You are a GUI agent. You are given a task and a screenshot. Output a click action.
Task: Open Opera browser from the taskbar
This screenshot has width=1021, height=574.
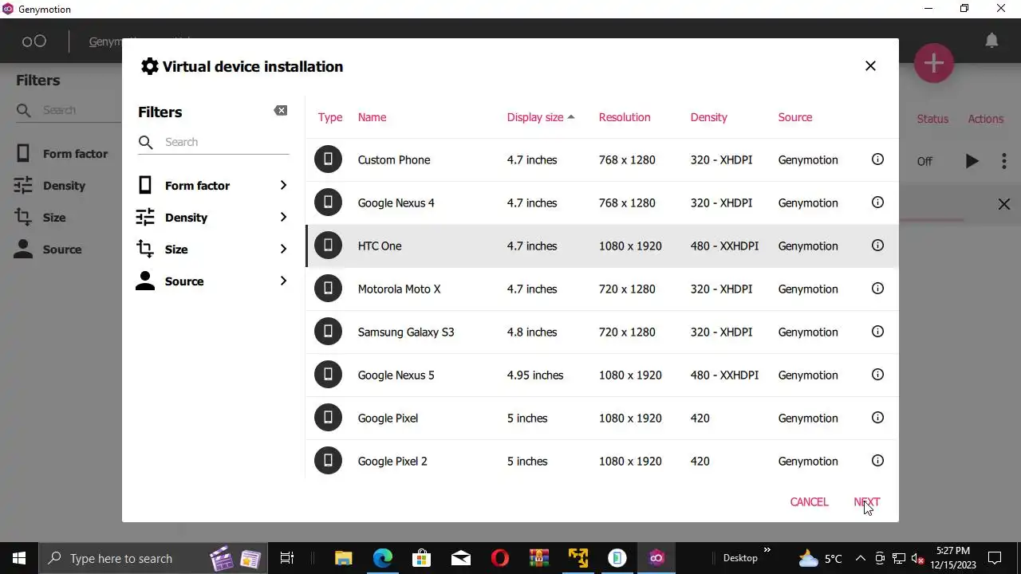pos(500,558)
